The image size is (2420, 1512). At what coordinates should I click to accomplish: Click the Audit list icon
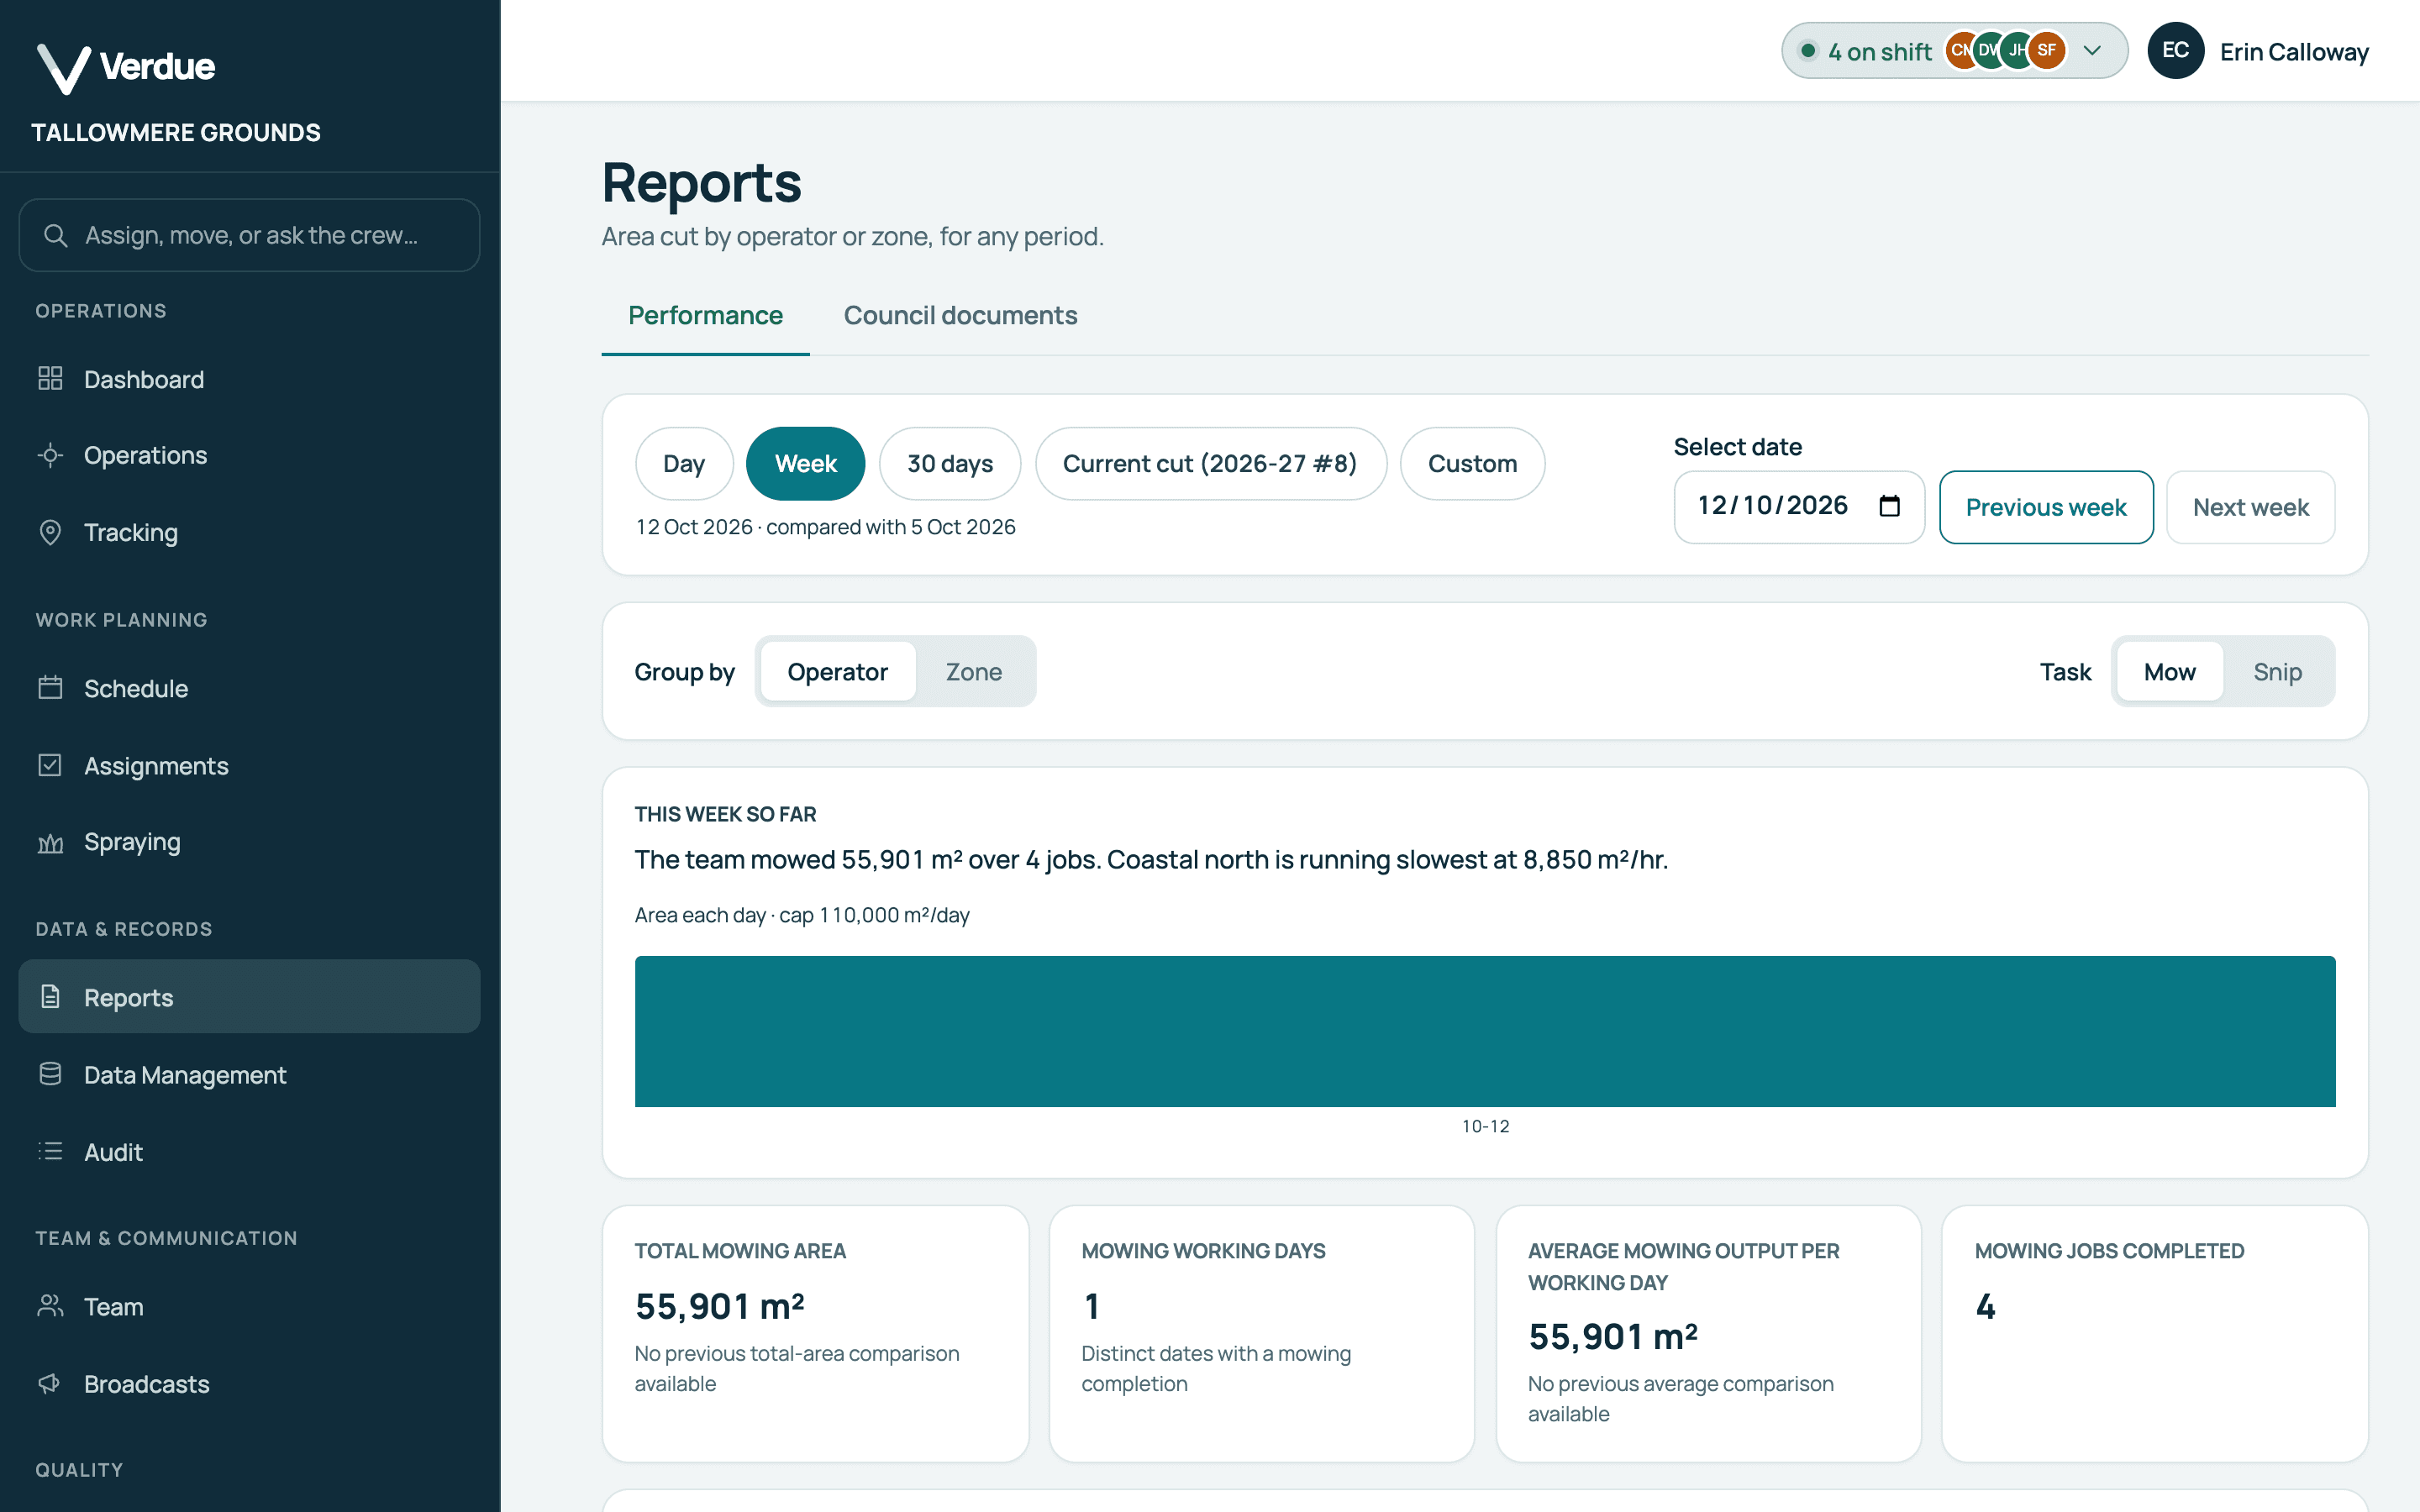pyautogui.click(x=50, y=1151)
